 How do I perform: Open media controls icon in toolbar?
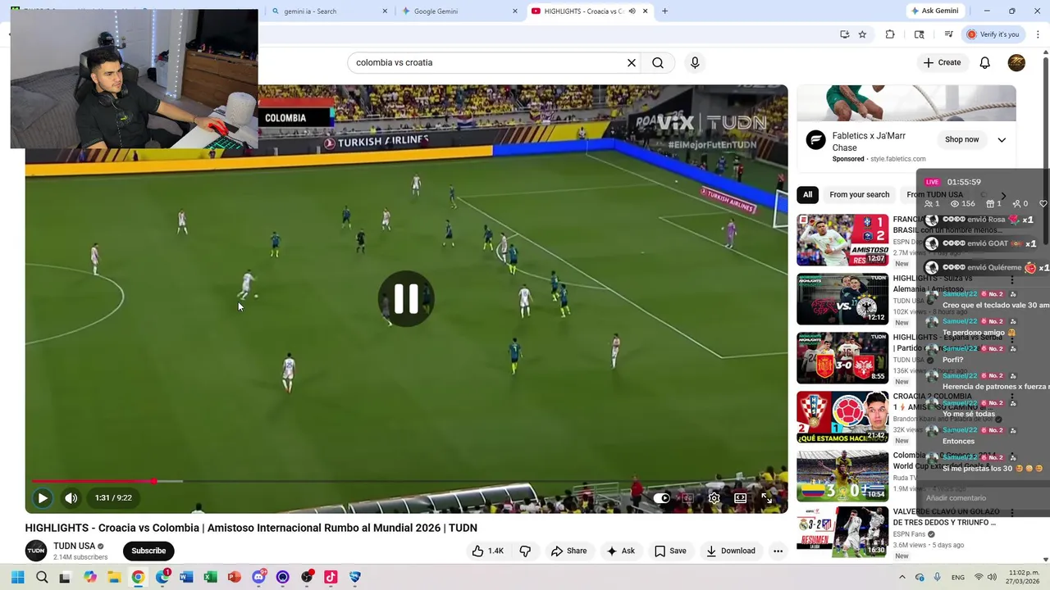[948, 34]
